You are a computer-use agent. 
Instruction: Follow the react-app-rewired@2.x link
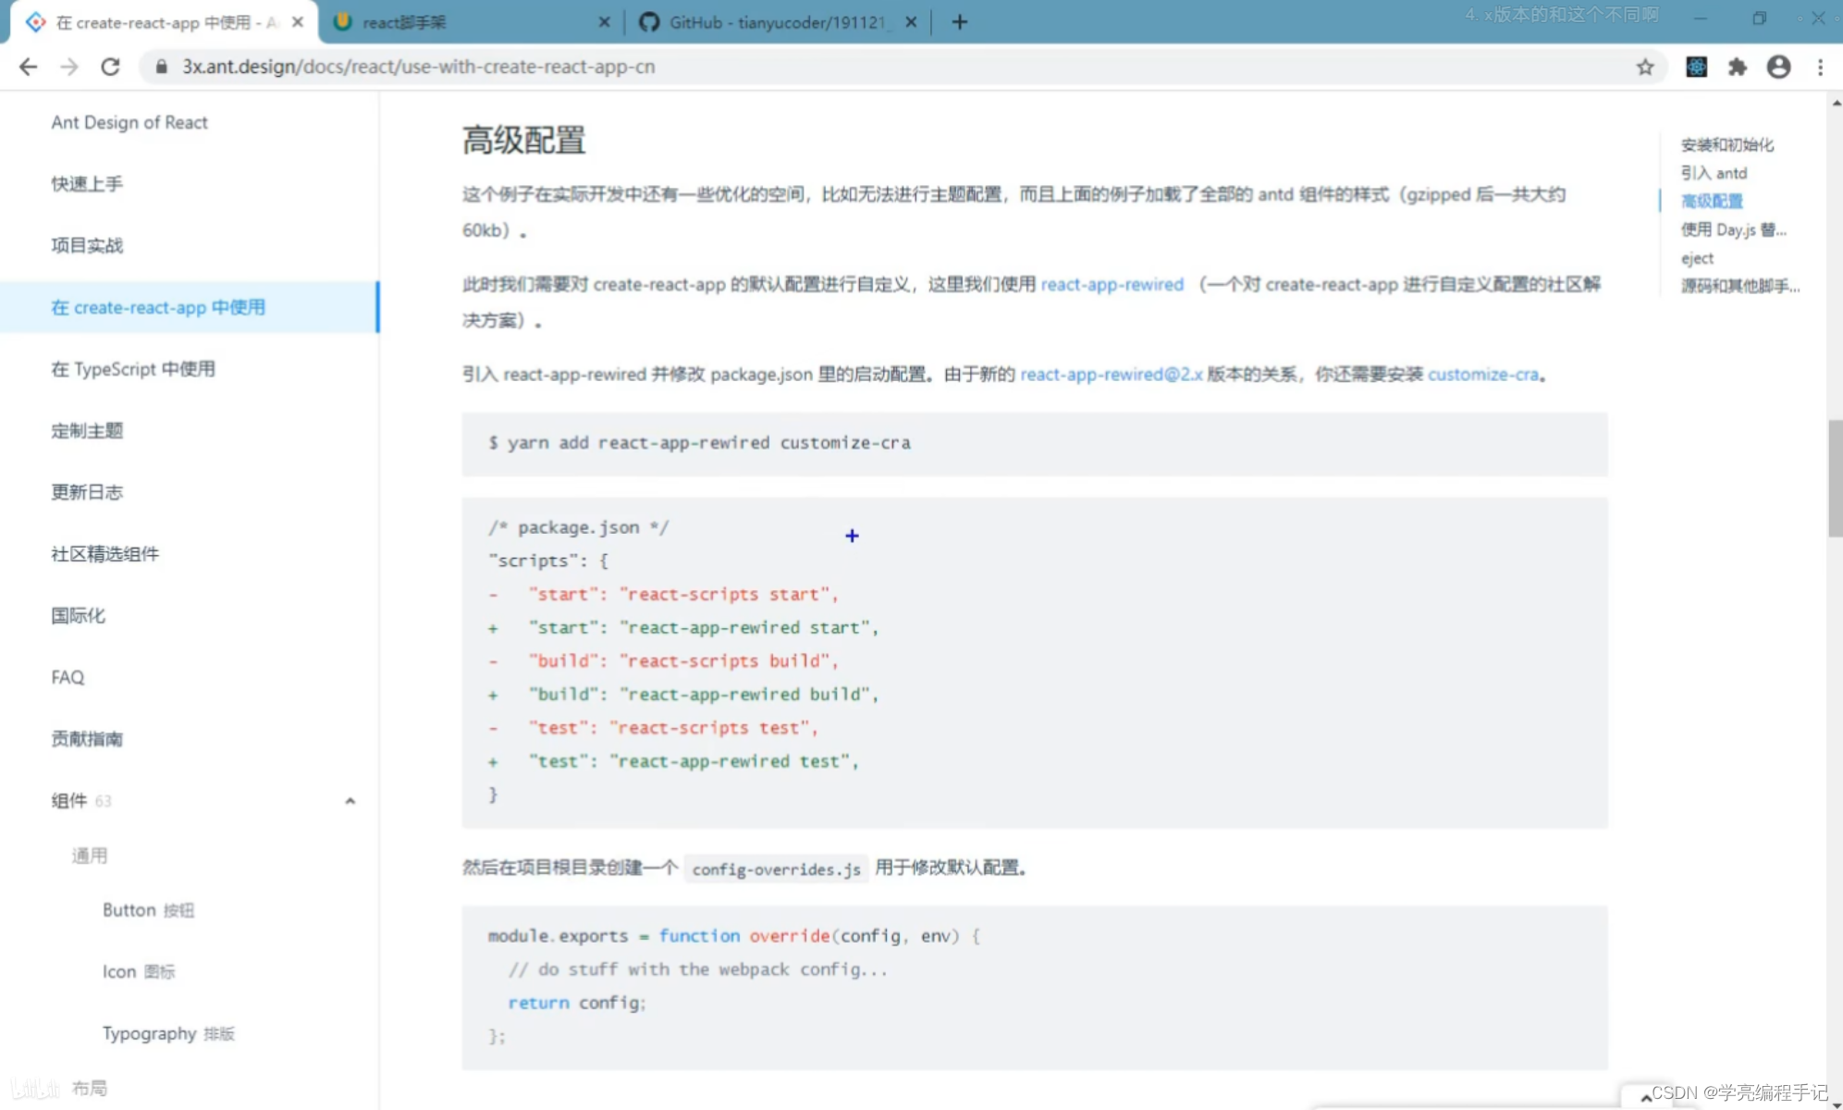tap(1112, 374)
